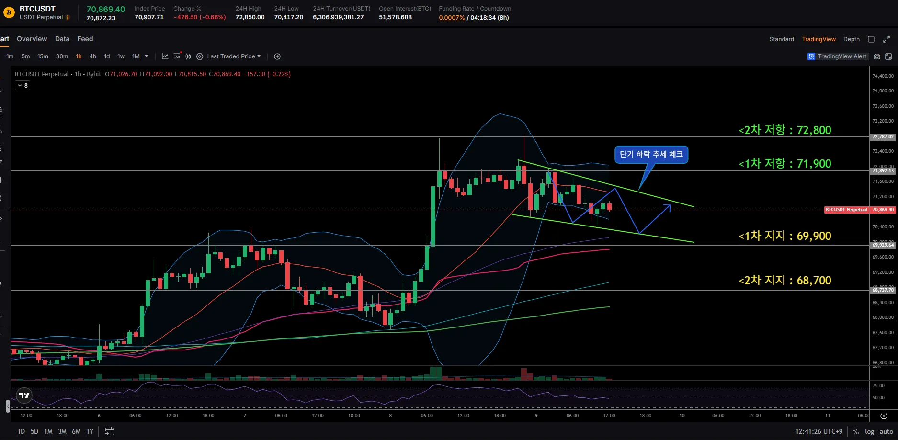The width and height of the screenshot is (898, 440).
Task: Switch to the Overview tab
Action: [x=32, y=39]
